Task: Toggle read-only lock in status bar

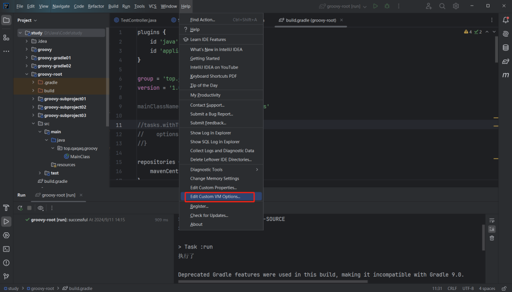Action: pyautogui.click(x=504, y=288)
